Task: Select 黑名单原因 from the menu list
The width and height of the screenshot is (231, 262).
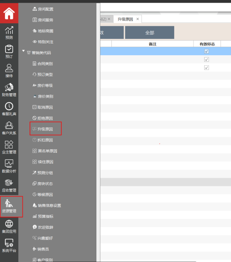Action: (47, 151)
